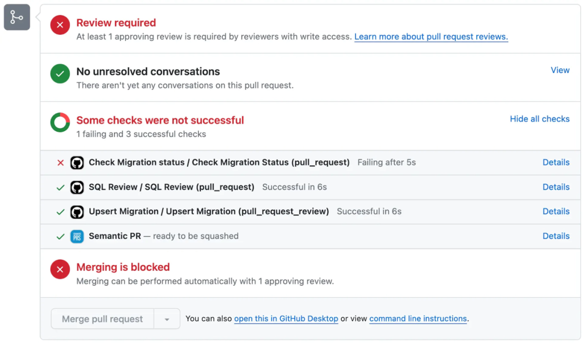
Task: Click red X status of failing Migration check
Action: pos(61,163)
